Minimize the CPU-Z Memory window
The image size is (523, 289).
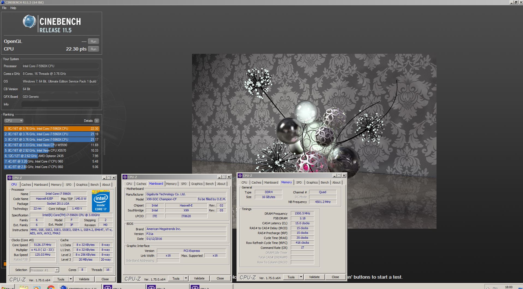coord(334,176)
